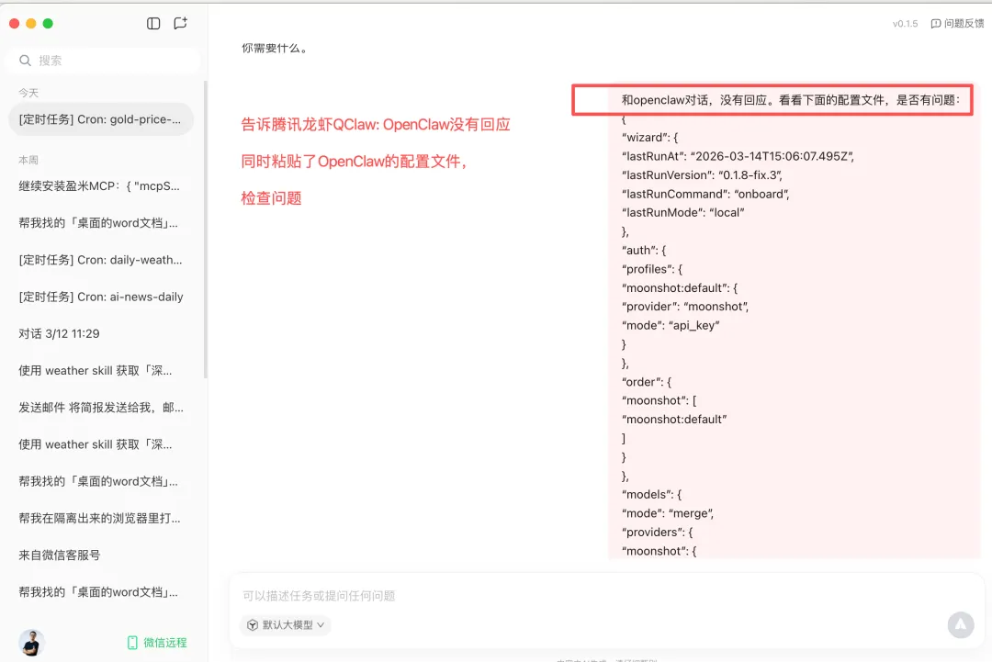The image size is (992, 662).
Task: Click the line "lastRunAt" timestamp
Action: pyautogui.click(x=738, y=156)
